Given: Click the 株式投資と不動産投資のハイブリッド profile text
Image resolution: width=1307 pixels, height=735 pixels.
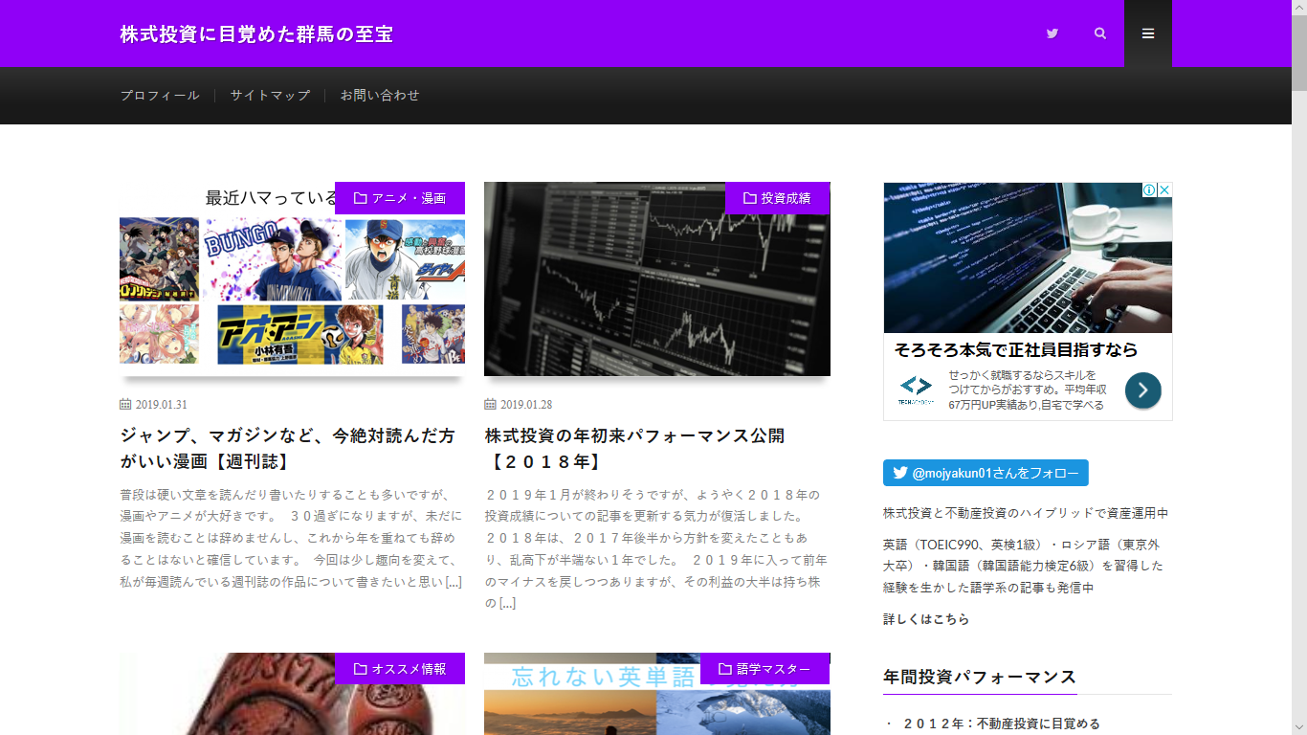Looking at the screenshot, I should click(1026, 513).
